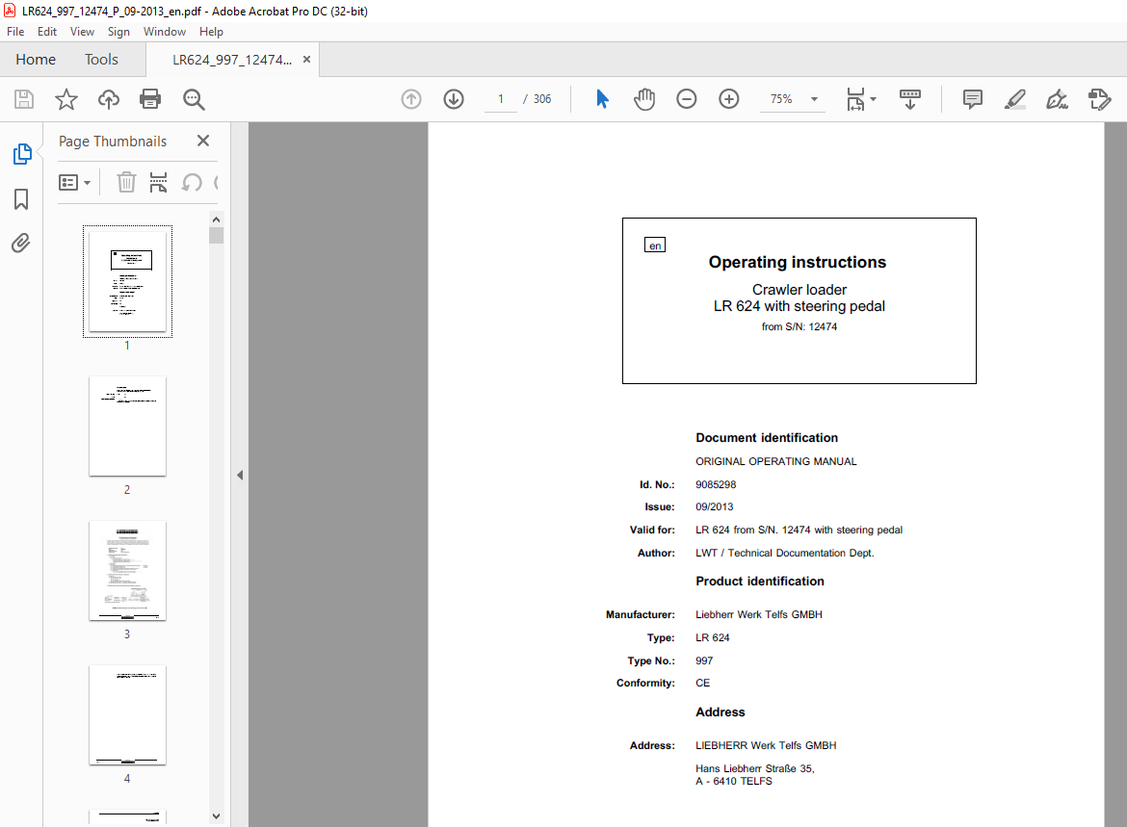Close the LR624_997_12474 document tab
Screen dimensions: 1127x827
307,60
